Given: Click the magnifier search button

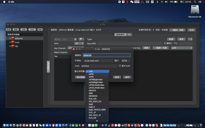Looking at the screenshot, I should tap(81, 39).
